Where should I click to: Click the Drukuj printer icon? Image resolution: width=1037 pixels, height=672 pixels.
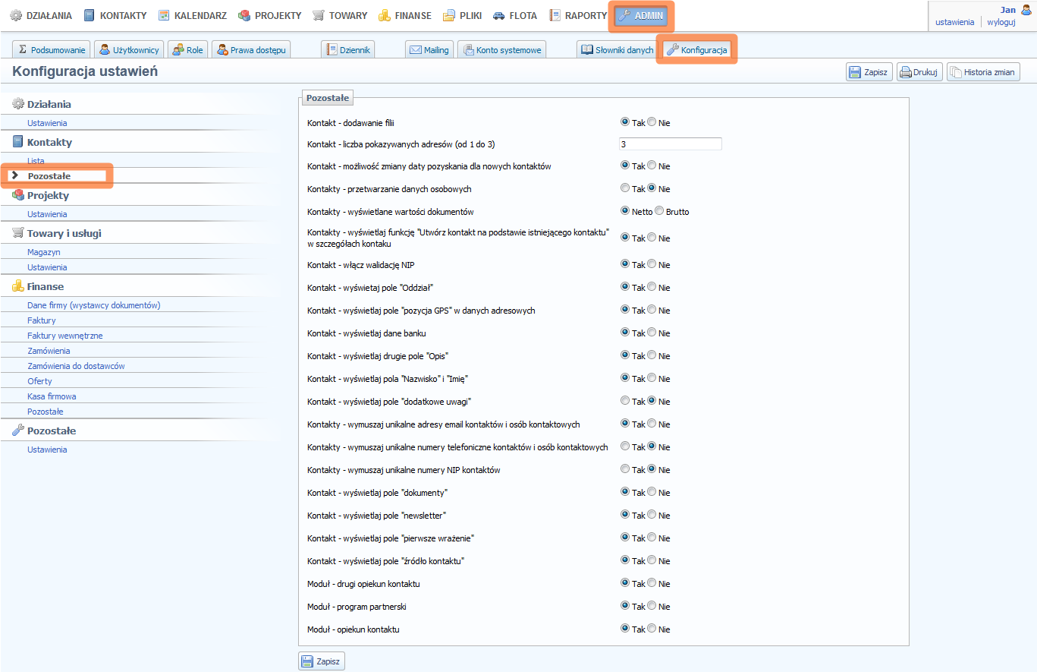tap(905, 73)
